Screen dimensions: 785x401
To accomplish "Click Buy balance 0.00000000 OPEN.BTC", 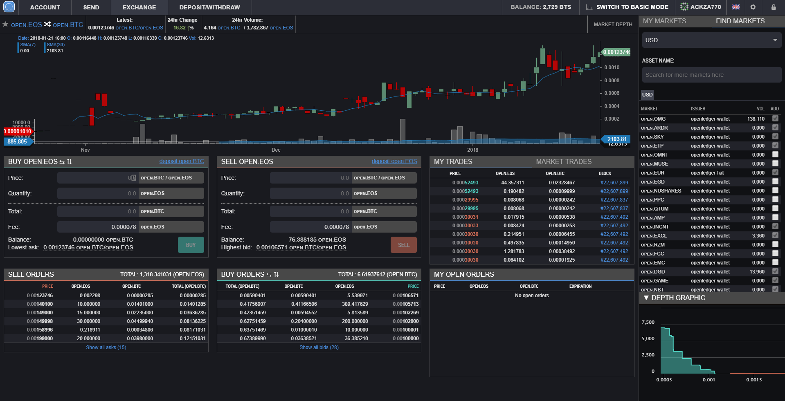I will pyautogui.click(x=103, y=240).
